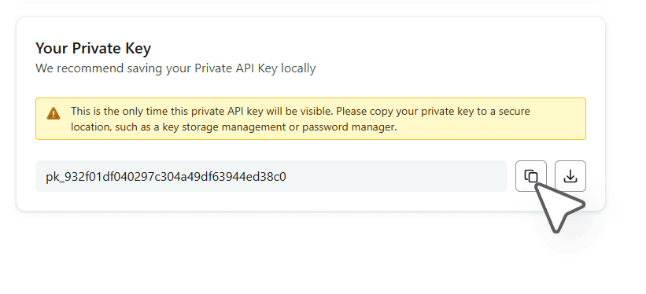This screenshot has height=294, width=646.
Task: Select the "Your Private Key" heading
Action: pyautogui.click(x=93, y=48)
